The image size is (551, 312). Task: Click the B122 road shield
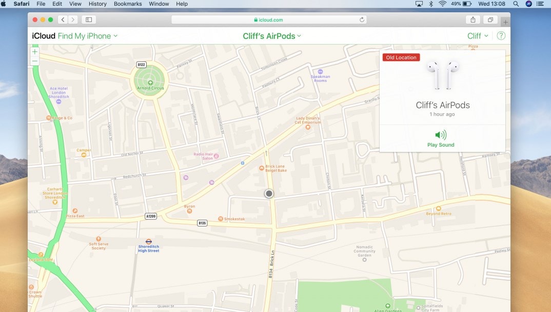tap(141, 65)
